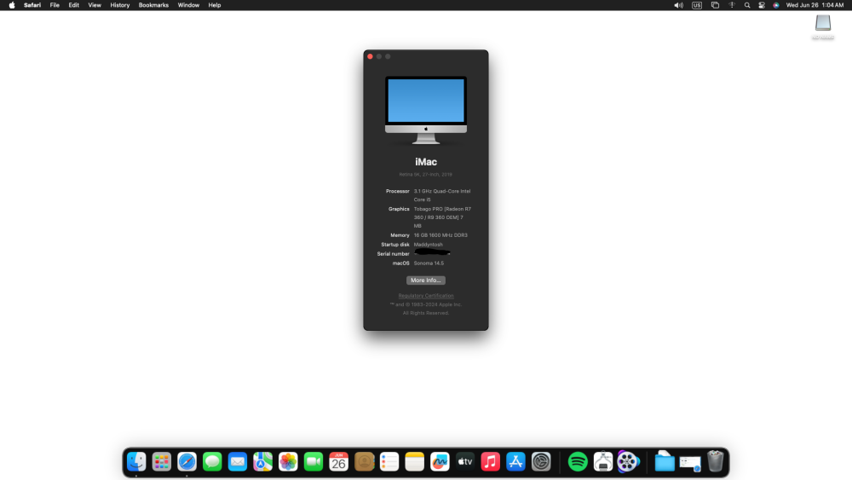
Task: Open Spotlight search in the menu bar
Action: (747, 5)
